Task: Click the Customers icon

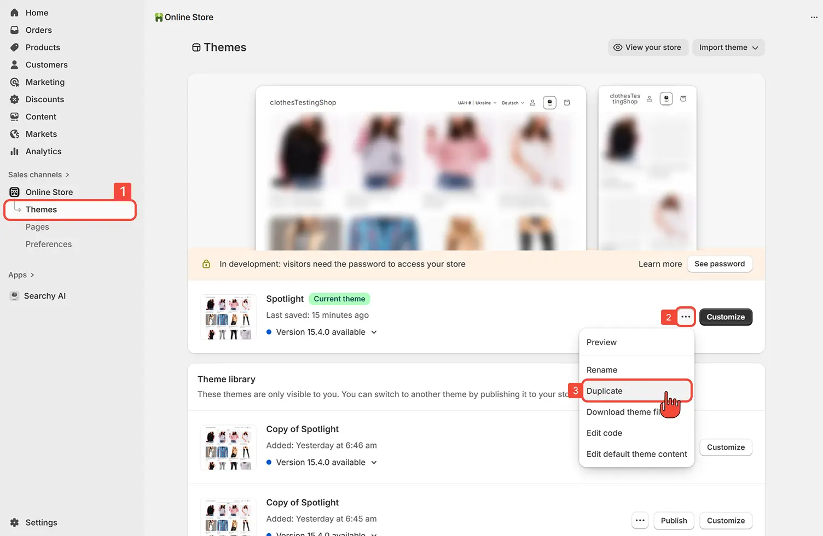Action: point(15,65)
